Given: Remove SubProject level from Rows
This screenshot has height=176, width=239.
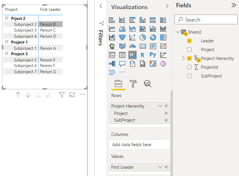Looking at the screenshot, I should [x=166, y=120].
